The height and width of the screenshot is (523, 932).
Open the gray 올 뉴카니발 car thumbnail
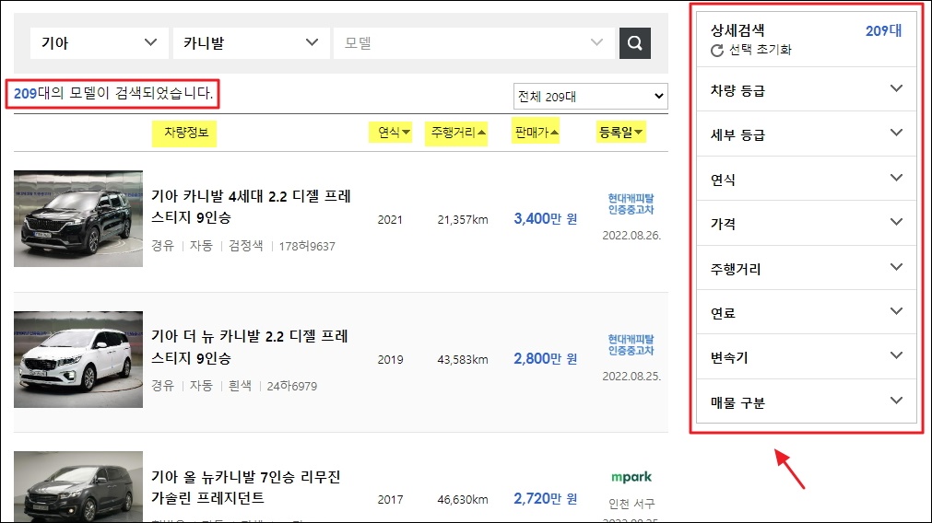(78, 487)
